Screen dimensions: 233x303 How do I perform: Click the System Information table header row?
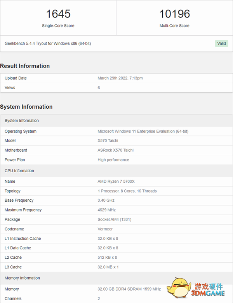click(116, 121)
